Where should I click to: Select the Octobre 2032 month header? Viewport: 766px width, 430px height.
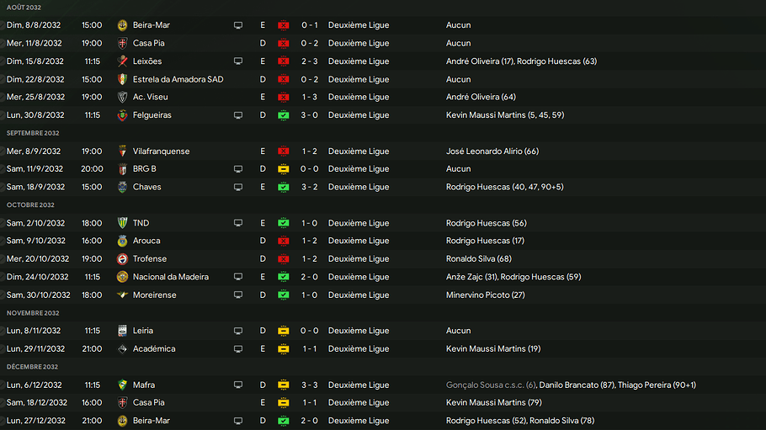click(x=30, y=204)
